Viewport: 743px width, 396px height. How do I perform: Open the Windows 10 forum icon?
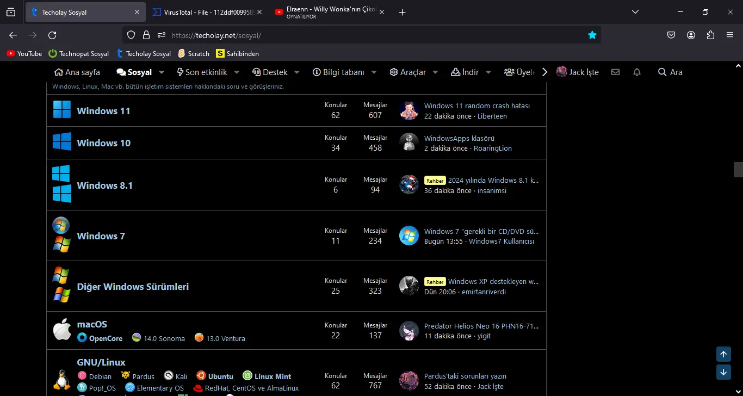click(62, 141)
